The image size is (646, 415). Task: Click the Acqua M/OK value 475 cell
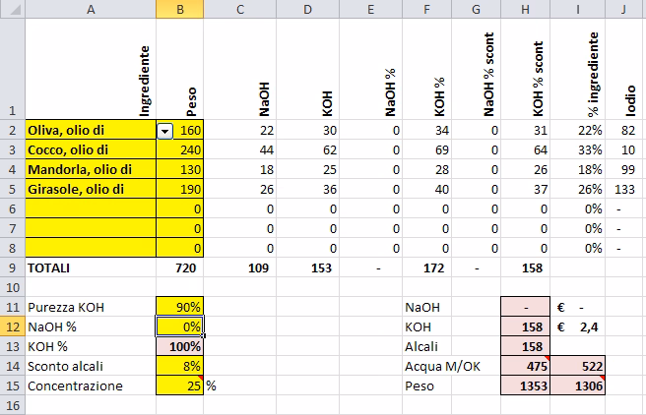524,366
